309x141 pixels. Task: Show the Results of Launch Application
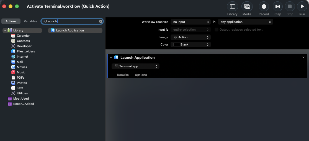click(123, 75)
